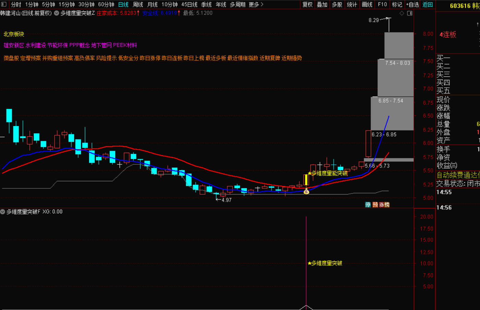Image resolution: width=480 pixels, height=310 pixels.
Task: Toggle the side panel icon beside the diamond
Action: [410, 13]
